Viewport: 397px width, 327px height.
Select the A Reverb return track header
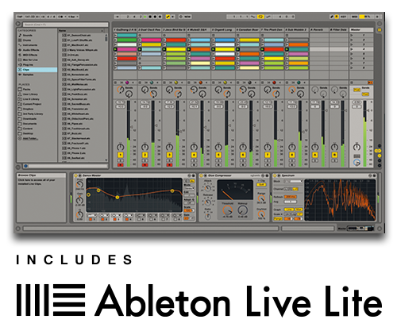pyautogui.click(x=319, y=30)
